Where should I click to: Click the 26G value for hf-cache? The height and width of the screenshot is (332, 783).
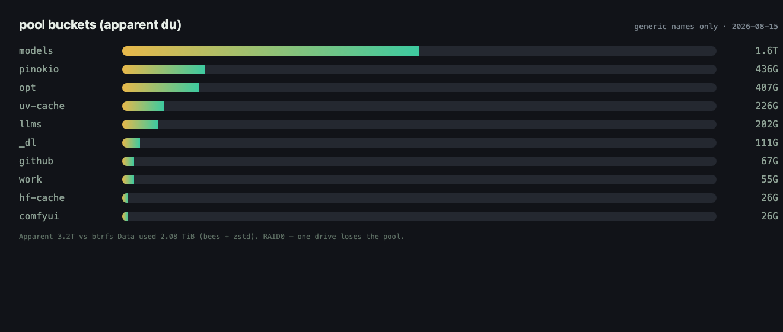(x=769, y=198)
